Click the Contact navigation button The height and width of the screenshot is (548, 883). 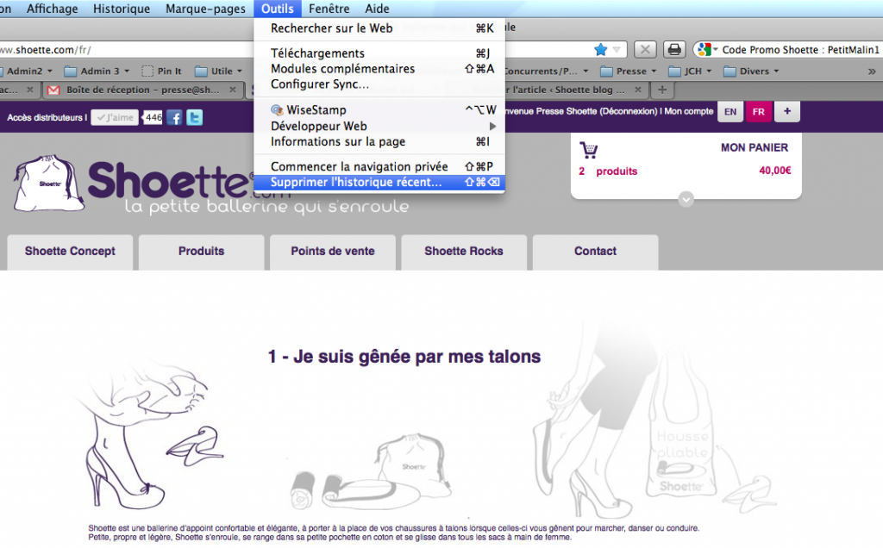point(595,252)
